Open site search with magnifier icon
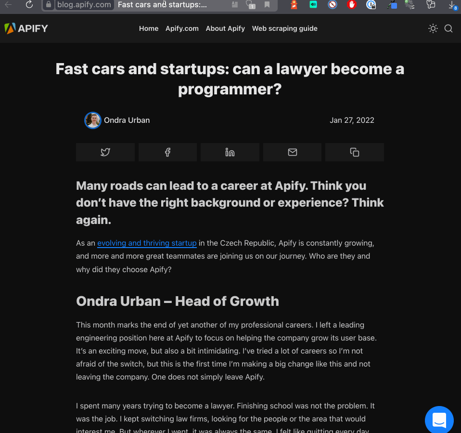 pyautogui.click(x=448, y=28)
